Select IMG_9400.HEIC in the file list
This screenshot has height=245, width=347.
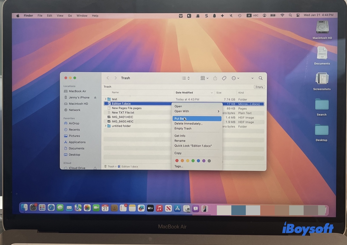[123, 121]
